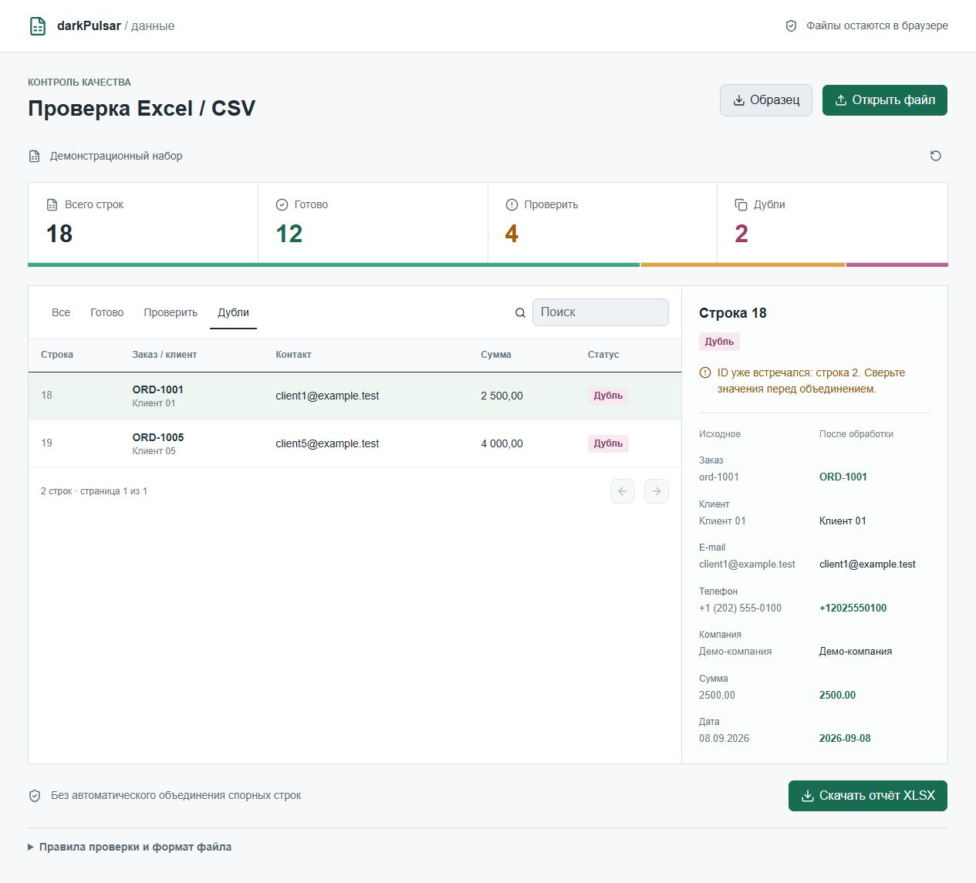Click the duplicates count '2' in Дубли card

coord(741,234)
